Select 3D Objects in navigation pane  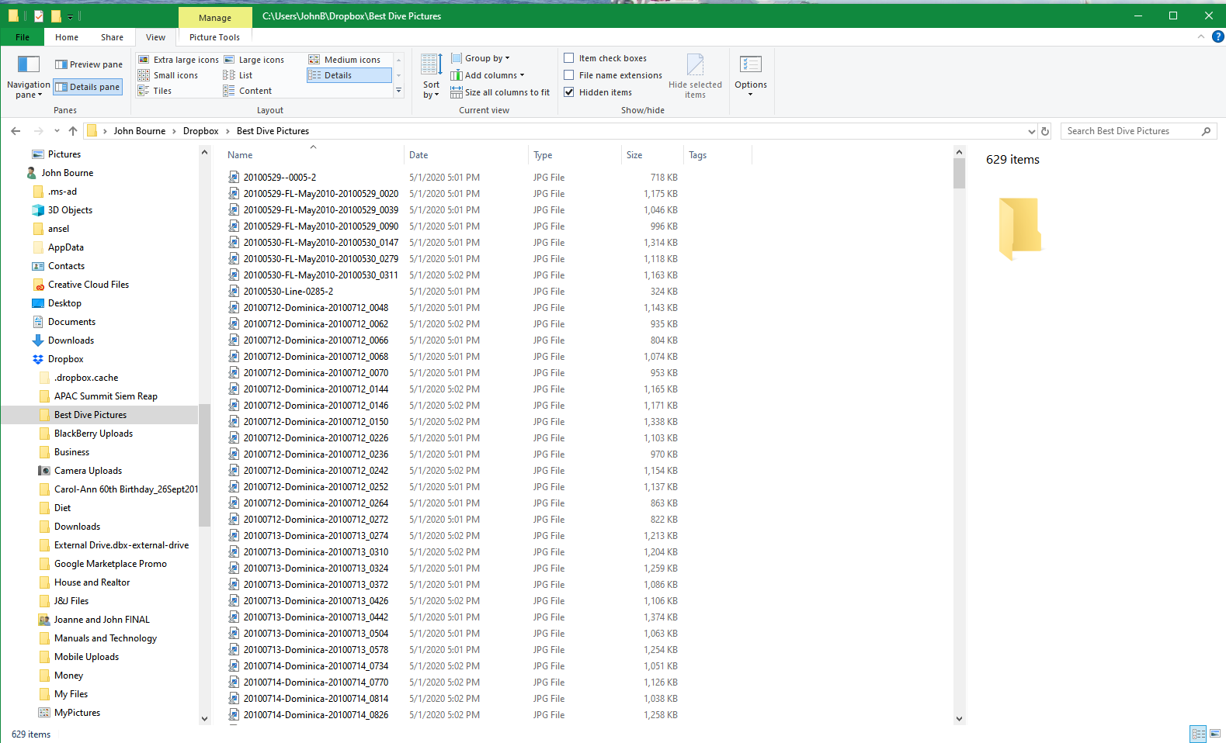pos(70,210)
